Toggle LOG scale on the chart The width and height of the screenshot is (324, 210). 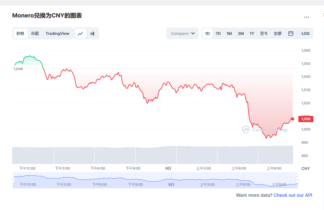coord(305,33)
